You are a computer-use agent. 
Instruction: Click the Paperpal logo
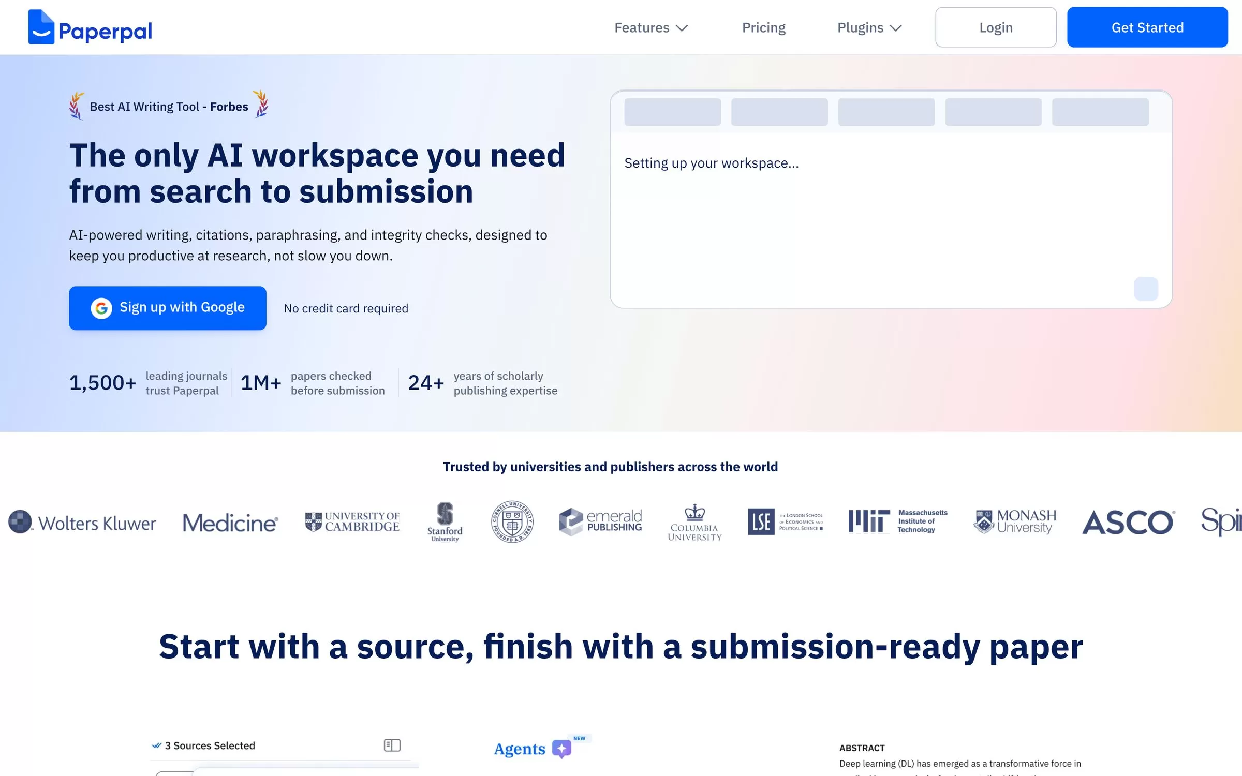click(x=90, y=27)
